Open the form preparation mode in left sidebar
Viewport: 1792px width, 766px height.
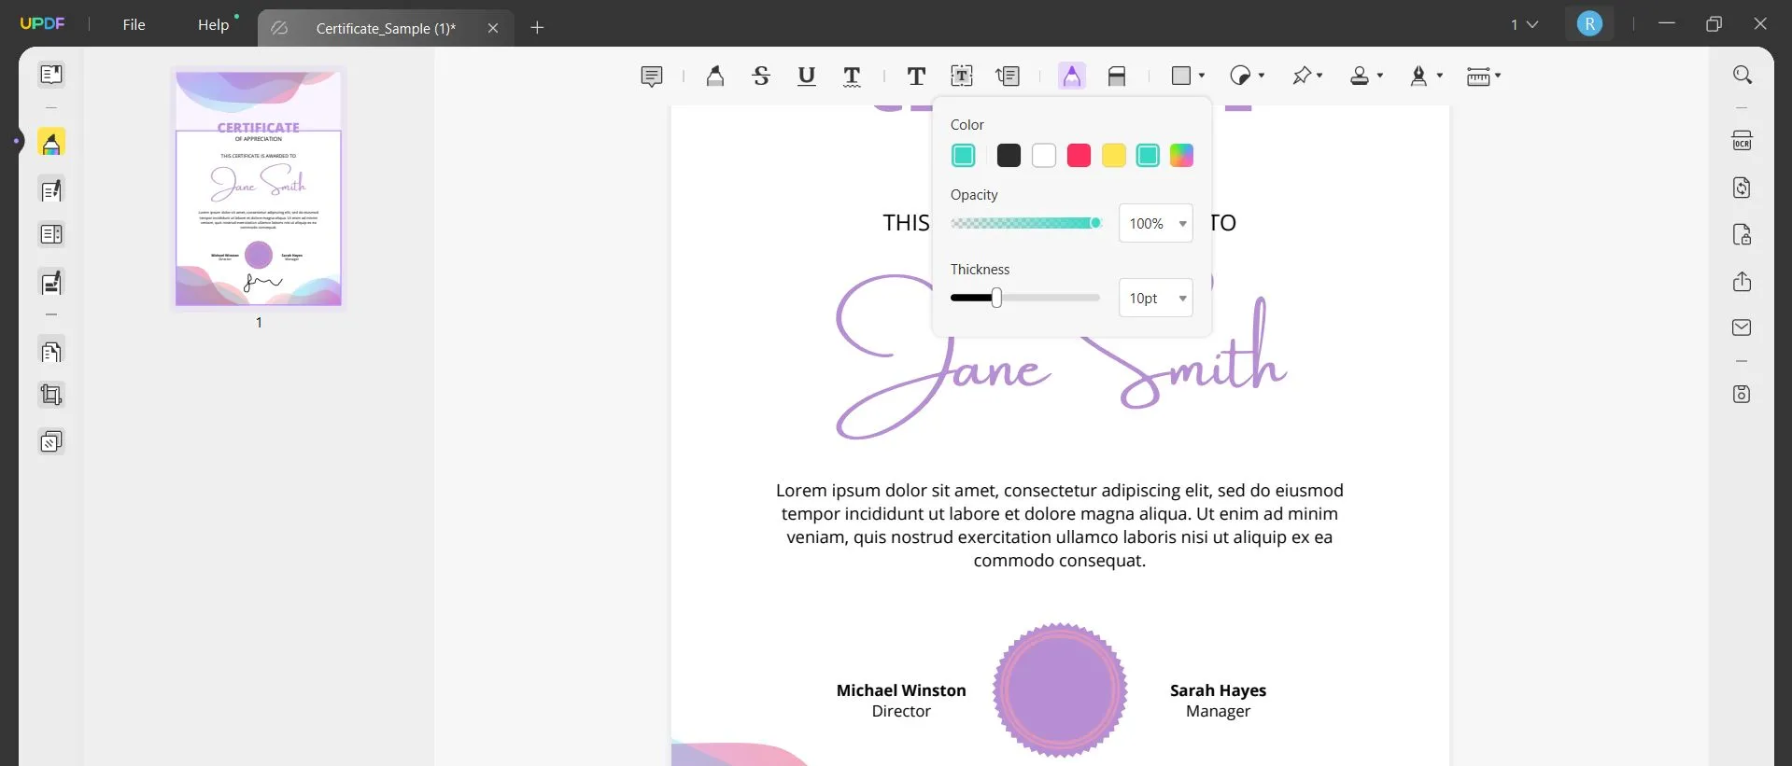[51, 234]
